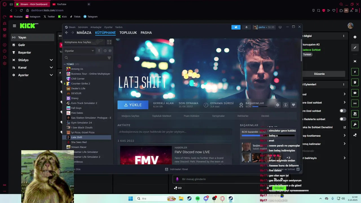Image resolution: width=361 pixels, height=203 pixels.
Task: Open Kick profile avatar
Action: (x=350, y=26)
